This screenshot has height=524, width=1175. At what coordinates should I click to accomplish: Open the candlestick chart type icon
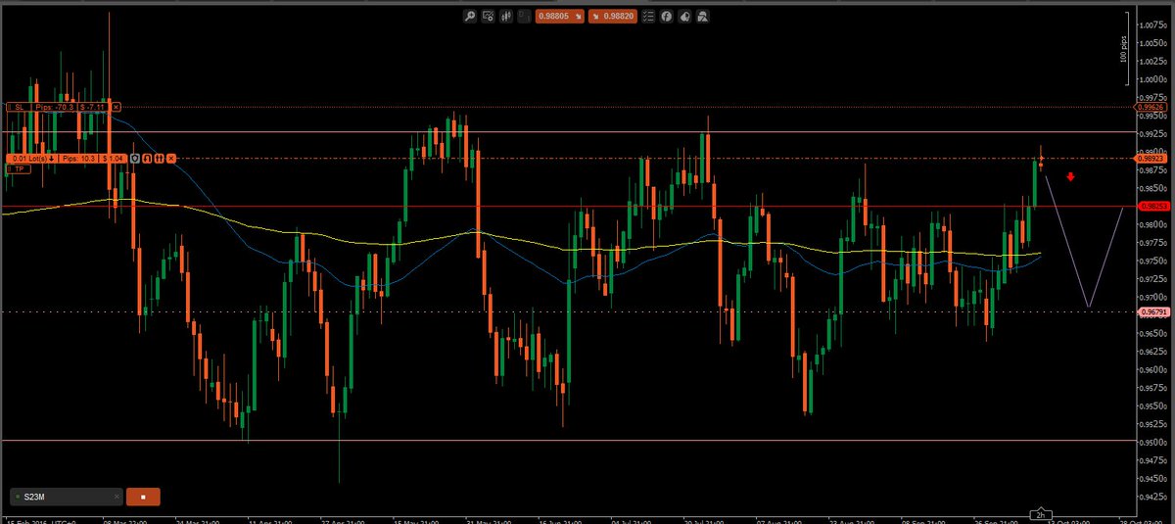coord(506,17)
